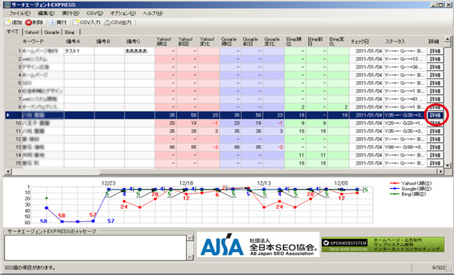Open the AJSA 全日本SEO協会 banner

pyautogui.click(x=258, y=245)
